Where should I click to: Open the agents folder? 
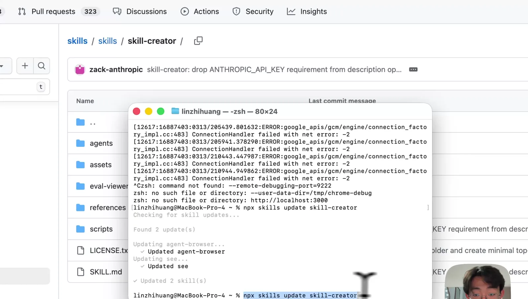click(x=101, y=143)
